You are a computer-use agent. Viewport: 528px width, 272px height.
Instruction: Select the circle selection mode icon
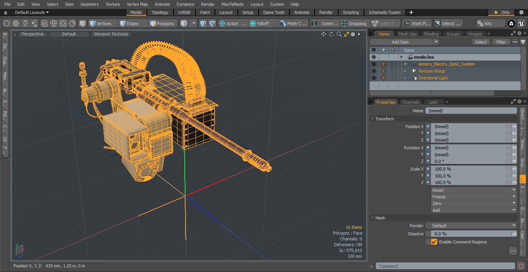pos(7,24)
